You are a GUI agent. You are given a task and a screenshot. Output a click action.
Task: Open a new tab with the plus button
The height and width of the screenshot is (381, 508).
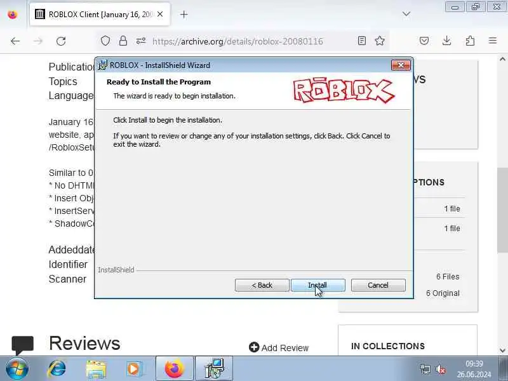(184, 14)
